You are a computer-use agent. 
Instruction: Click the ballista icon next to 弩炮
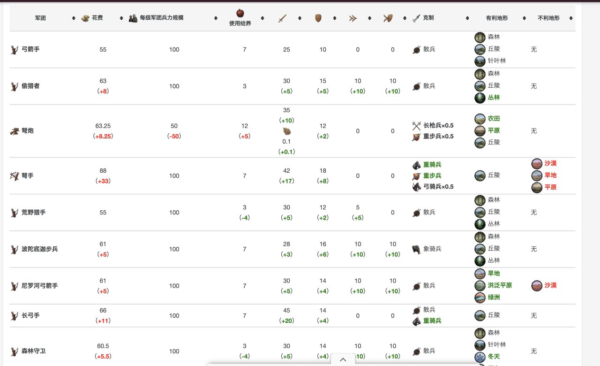coord(14,131)
